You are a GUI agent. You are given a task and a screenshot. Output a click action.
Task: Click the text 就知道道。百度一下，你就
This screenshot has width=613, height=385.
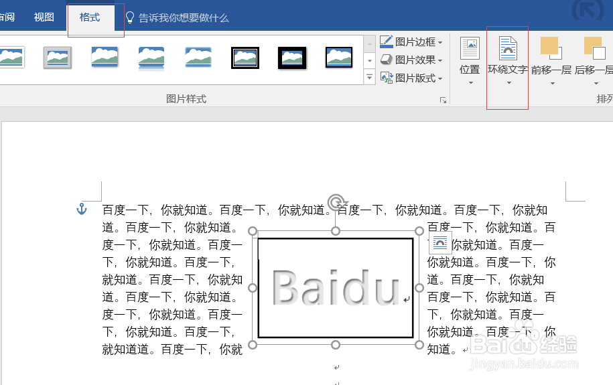click(172, 350)
